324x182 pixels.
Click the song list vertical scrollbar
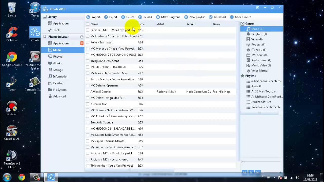point(238,91)
